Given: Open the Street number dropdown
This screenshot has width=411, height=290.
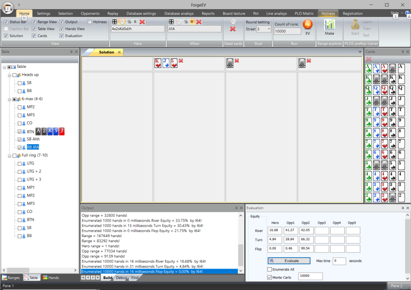Looking at the screenshot, I should click(x=269, y=29).
